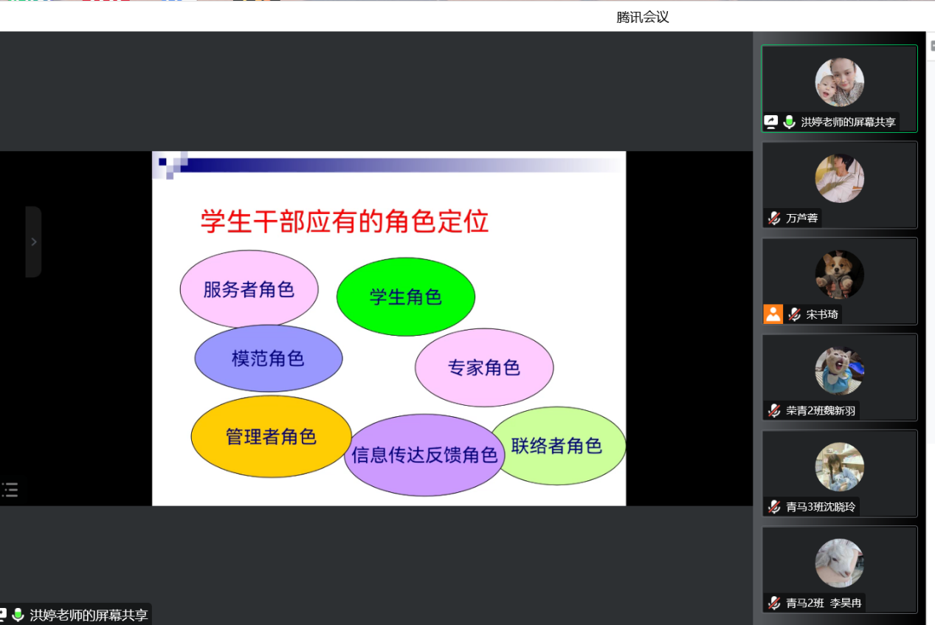This screenshot has width=935, height=625.
Task: Click the green microphone icon on 洪婷老师's tile
Action: (x=789, y=122)
